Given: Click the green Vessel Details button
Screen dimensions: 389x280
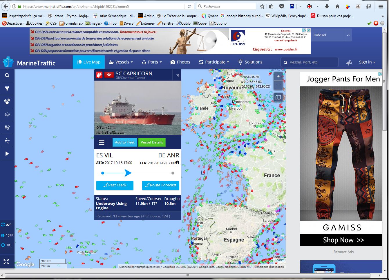Looking at the screenshot, I should 152,142.
